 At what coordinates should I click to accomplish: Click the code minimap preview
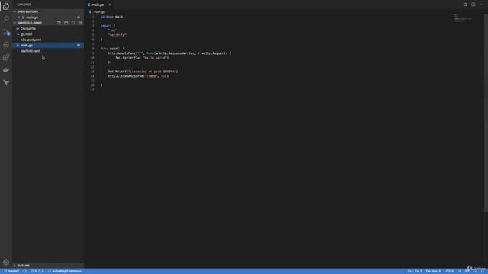(x=463, y=18)
